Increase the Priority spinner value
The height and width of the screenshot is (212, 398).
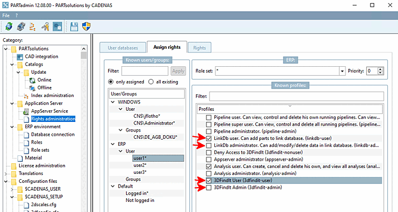point(380,69)
